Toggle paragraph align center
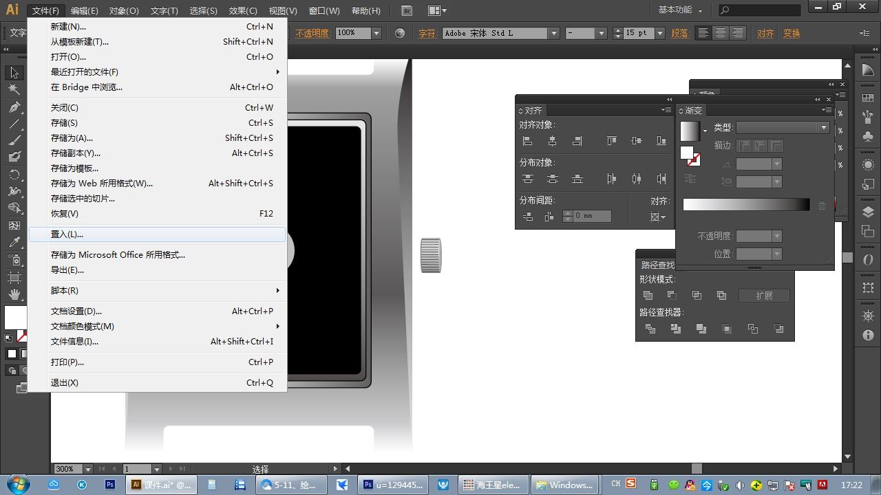The image size is (881, 495). [720, 33]
